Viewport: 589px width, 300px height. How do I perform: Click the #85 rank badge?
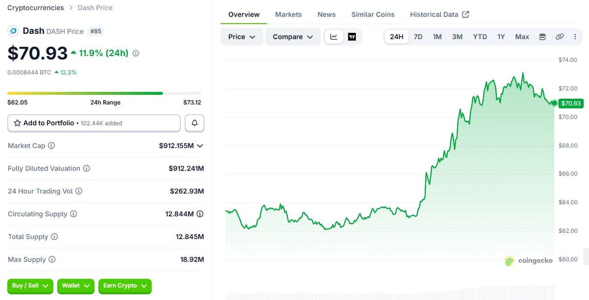pyautogui.click(x=96, y=31)
